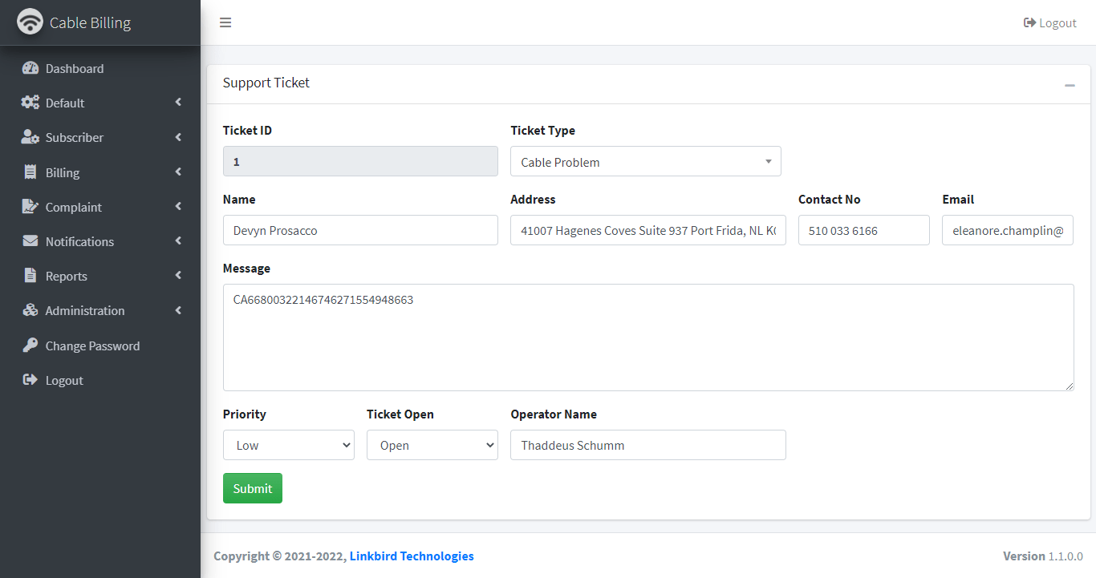The height and width of the screenshot is (578, 1096).
Task: Open the Ticket Type dropdown
Action: click(645, 162)
